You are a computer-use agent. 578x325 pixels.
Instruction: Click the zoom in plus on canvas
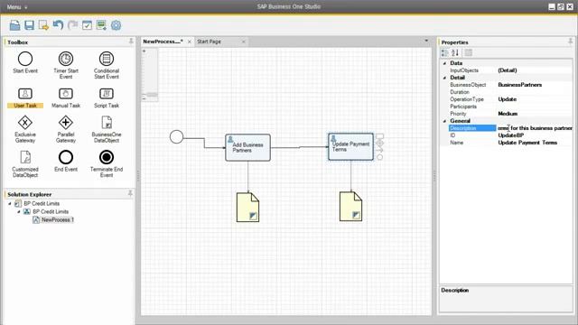tap(144, 51)
